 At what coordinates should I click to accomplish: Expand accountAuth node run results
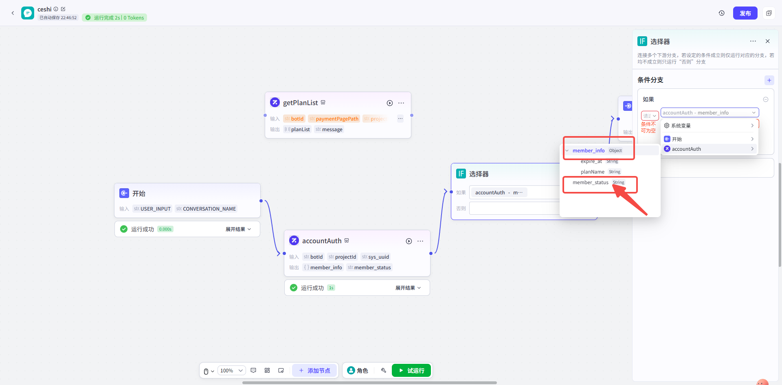click(x=408, y=288)
